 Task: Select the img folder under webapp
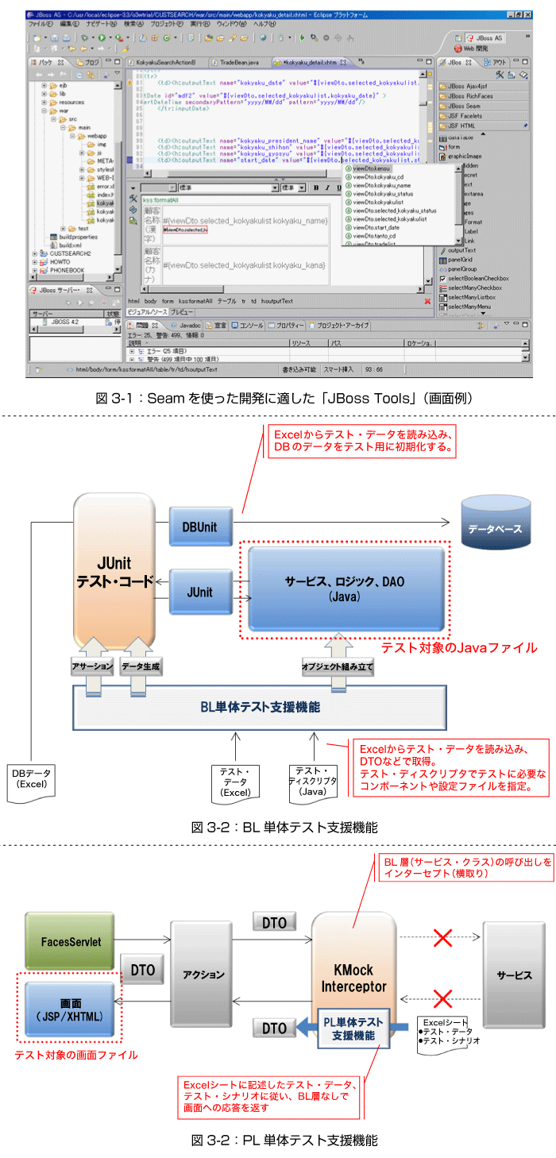coord(96,145)
